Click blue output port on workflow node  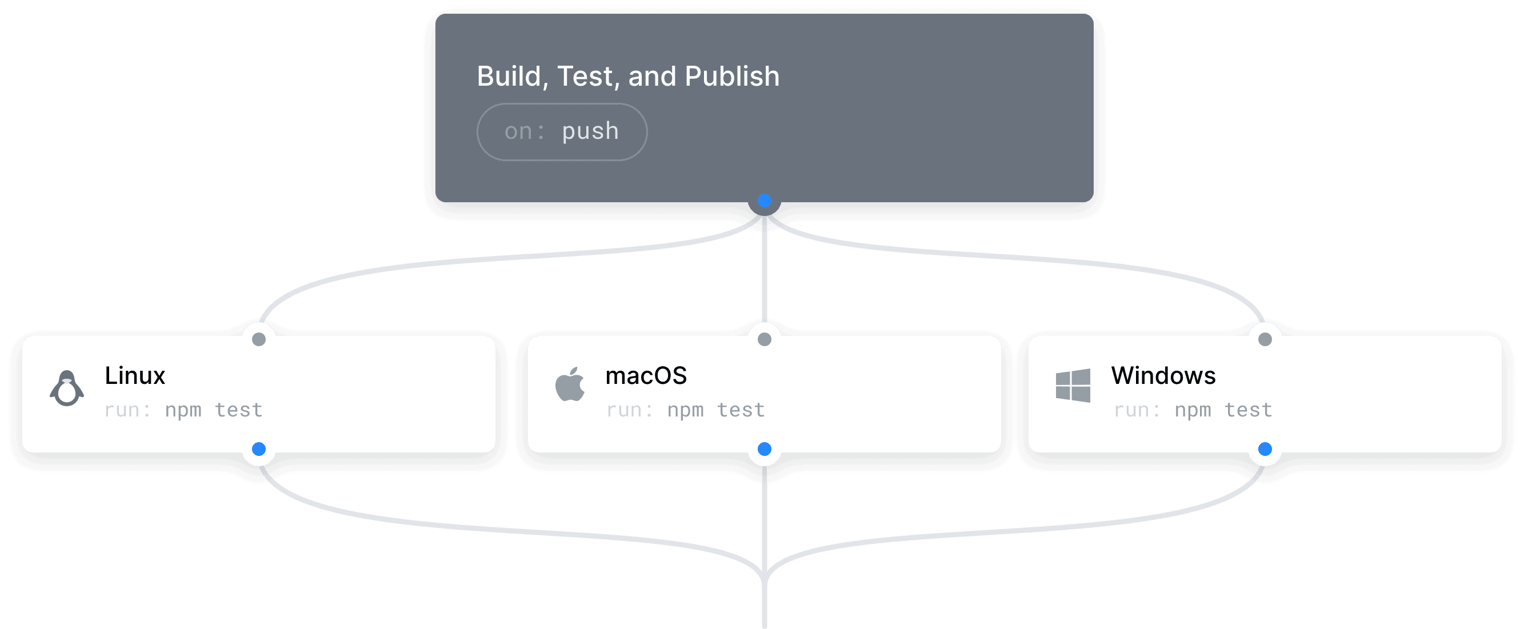pyautogui.click(x=765, y=201)
